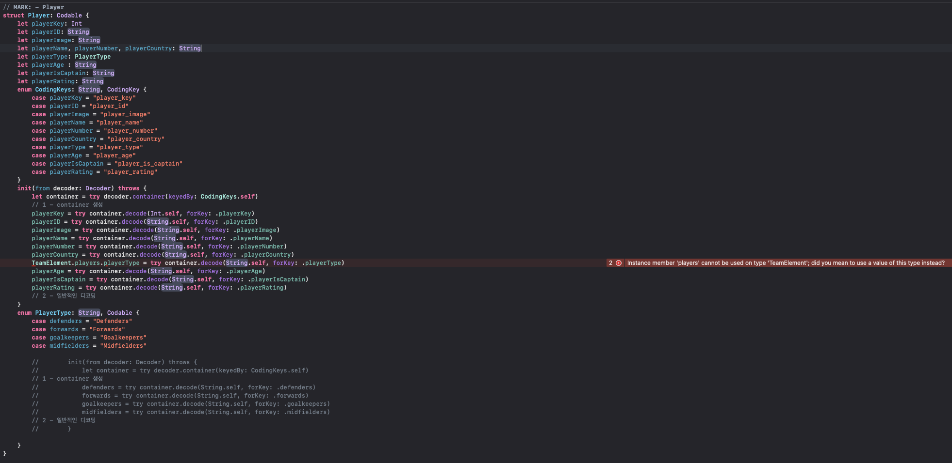Click the "player_is_captain" string literal
952x463 pixels.
pyautogui.click(x=148, y=164)
